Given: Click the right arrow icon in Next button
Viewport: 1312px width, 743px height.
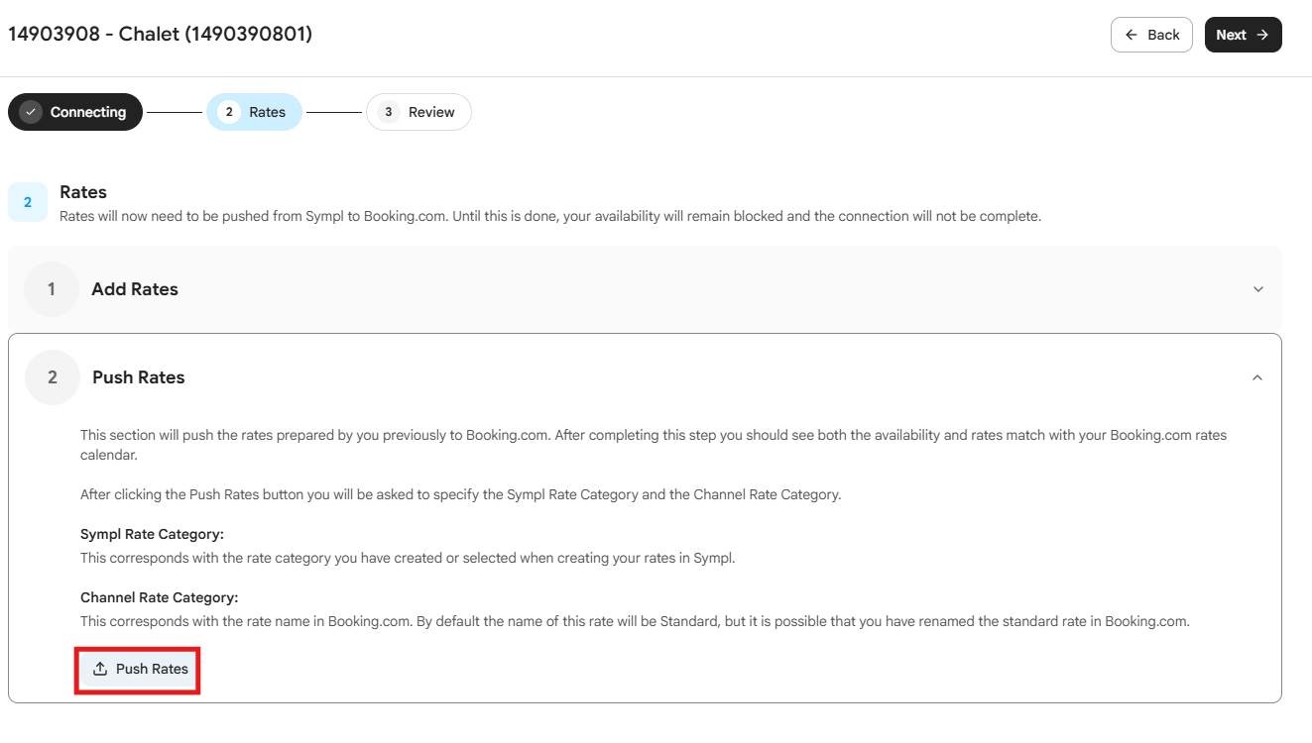Looking at the screenshot, I should tap(1262, 35).
